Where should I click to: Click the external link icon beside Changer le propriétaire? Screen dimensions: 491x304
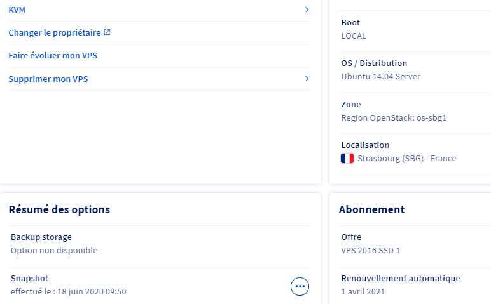click(x=107, y=32)
